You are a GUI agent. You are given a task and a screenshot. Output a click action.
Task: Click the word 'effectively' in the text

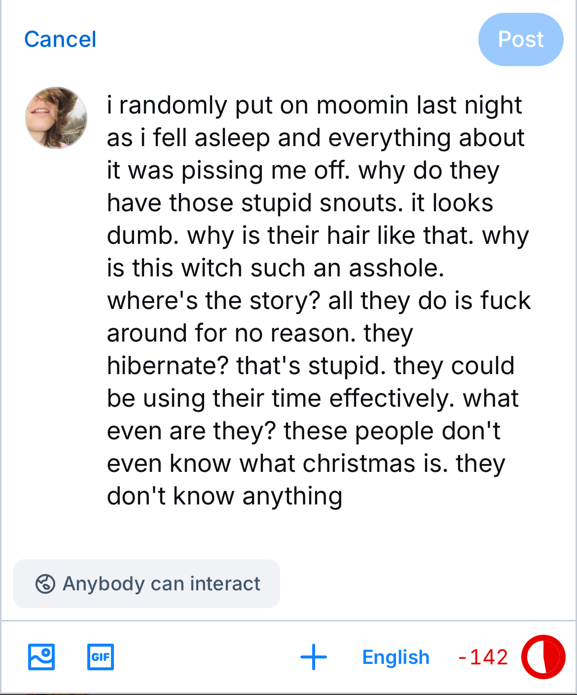click(391, 398)
